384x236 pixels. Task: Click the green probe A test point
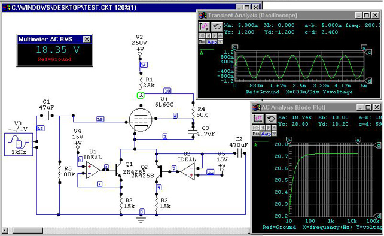pyautogui.click(x=141, y=95)
